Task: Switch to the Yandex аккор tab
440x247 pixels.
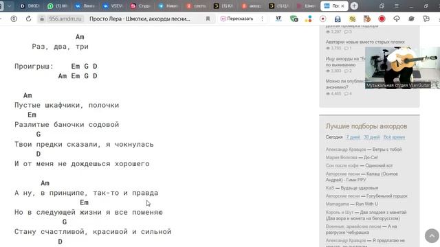Action: (252, 5)
